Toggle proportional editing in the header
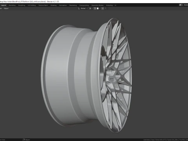The image size is (188, 141). point(103,9)
